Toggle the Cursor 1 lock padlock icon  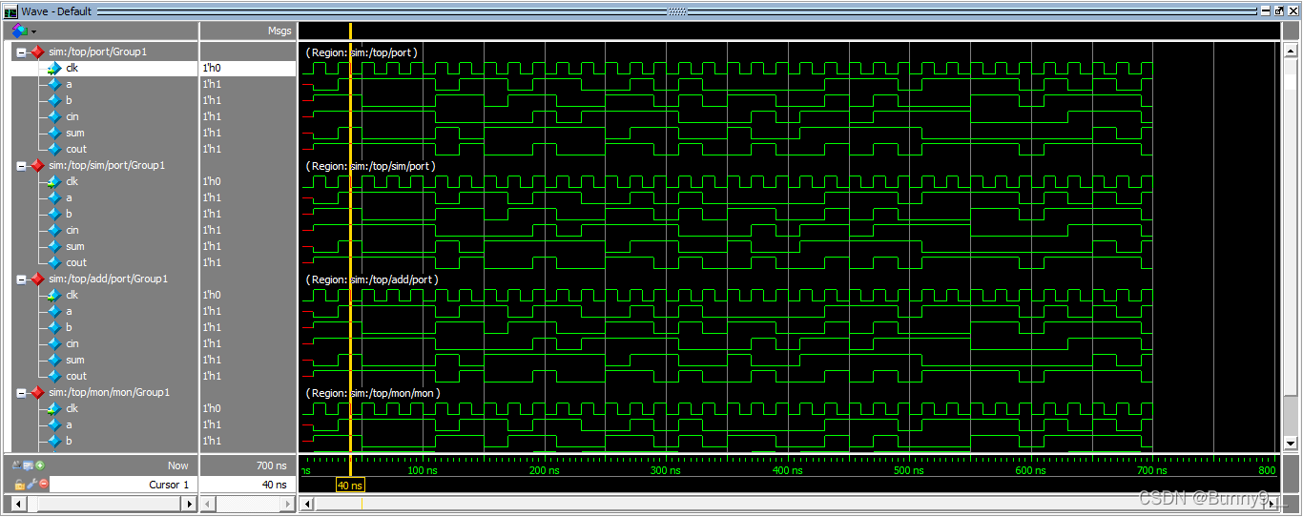pyautogui.click(x=18, y=485)
